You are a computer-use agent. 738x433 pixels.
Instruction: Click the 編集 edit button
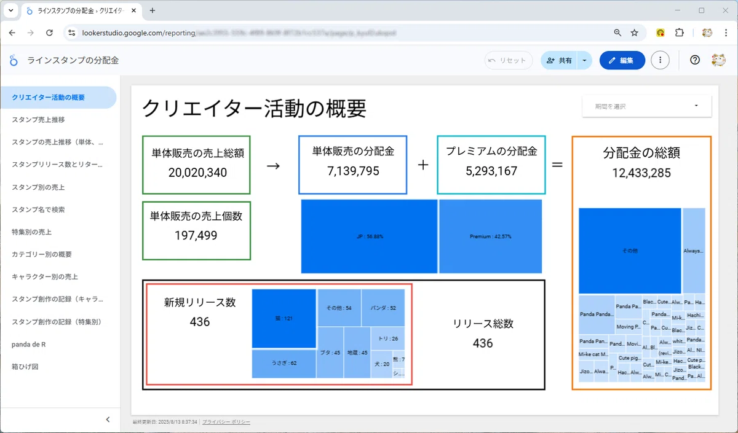click(622, 60)
